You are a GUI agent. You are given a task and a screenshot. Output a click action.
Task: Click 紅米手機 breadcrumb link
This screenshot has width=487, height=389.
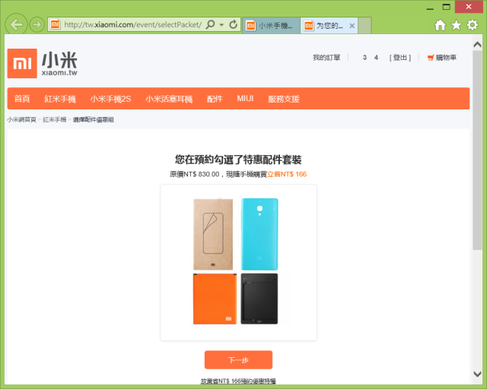point(55,119)
